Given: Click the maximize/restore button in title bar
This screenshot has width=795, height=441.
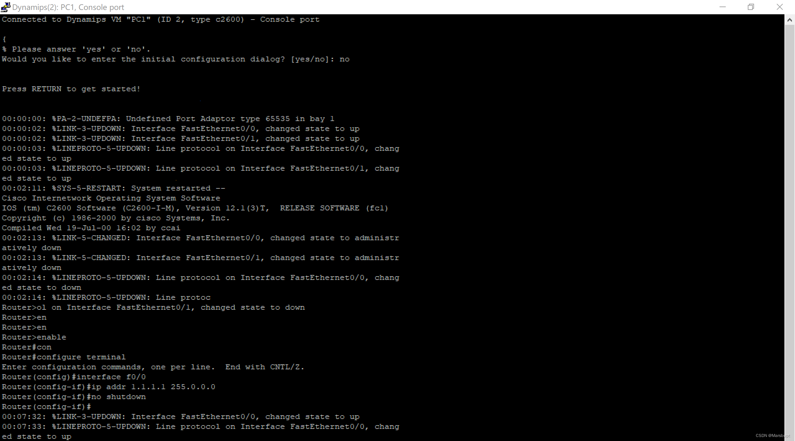Looking at the screenshot, I should click(x=751, y=7).
